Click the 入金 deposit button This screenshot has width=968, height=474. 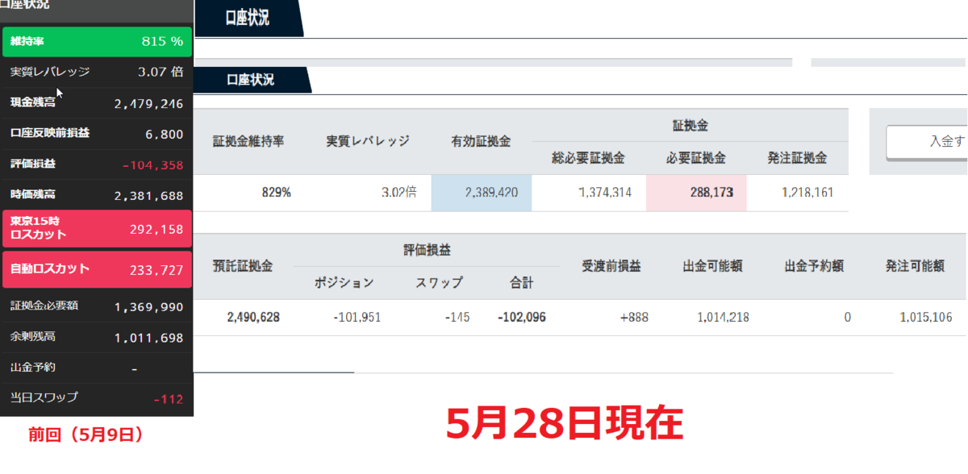927,141
